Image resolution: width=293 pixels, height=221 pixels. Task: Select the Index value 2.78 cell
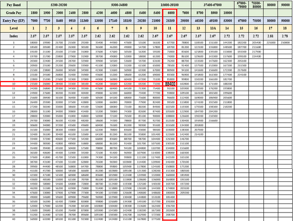(285, 36)
